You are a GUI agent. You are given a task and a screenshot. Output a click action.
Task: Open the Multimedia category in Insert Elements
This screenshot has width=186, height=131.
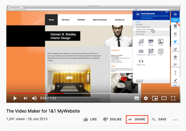click(x=139, y=24)
